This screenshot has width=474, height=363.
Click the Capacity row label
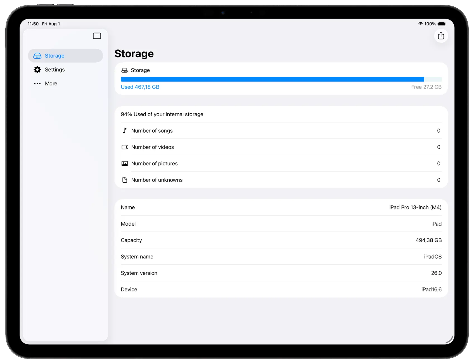(131, 240)
